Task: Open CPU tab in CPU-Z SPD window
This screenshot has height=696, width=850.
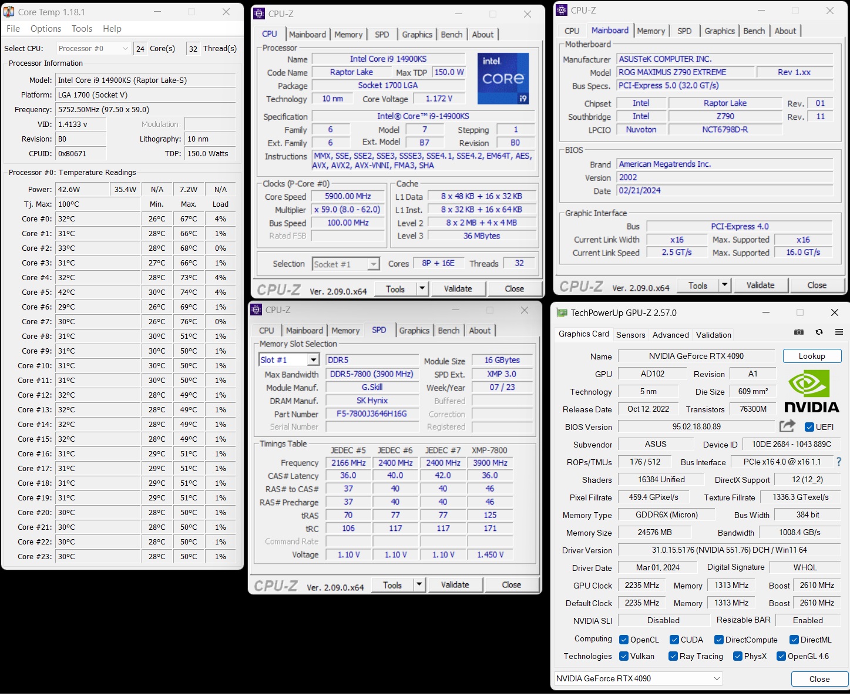Action: [x=267, y=331]
